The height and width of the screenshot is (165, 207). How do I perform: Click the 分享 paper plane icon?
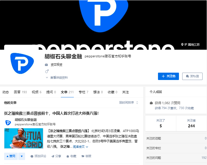(x=53, y=156)
